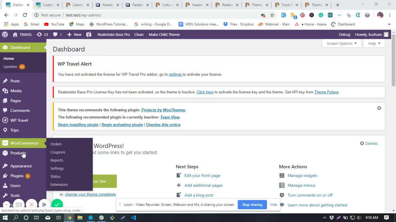Image resolution: width=396 pixels, height=222 pixels.
Task: Open Updates under Dashboard
Action: click(x=14, y=67)
